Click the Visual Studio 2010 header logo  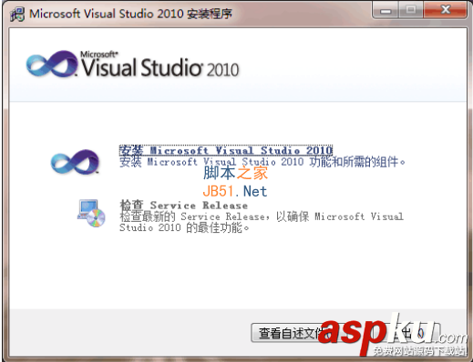coord(133,65)
